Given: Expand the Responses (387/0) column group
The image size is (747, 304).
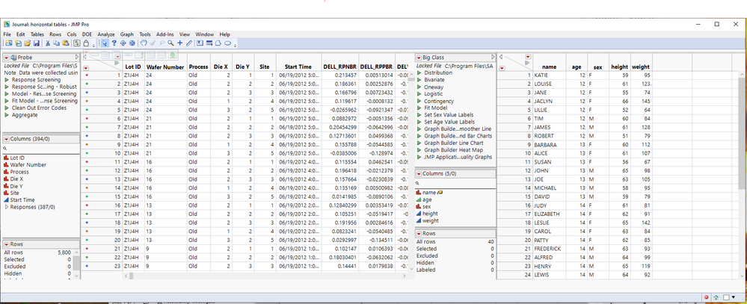Looking at the screenshot, I should (x=6, y=207).
